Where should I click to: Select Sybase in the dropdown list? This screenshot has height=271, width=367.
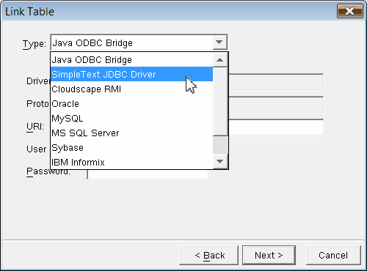coord(131,147)
